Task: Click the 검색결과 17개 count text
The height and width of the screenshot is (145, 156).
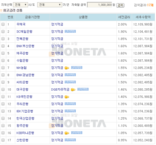Action: point(144,5)
